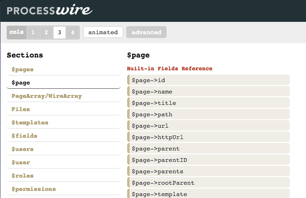Expand the $page->name entry
The image size is (306, 198).
click(x=208, y=91)
